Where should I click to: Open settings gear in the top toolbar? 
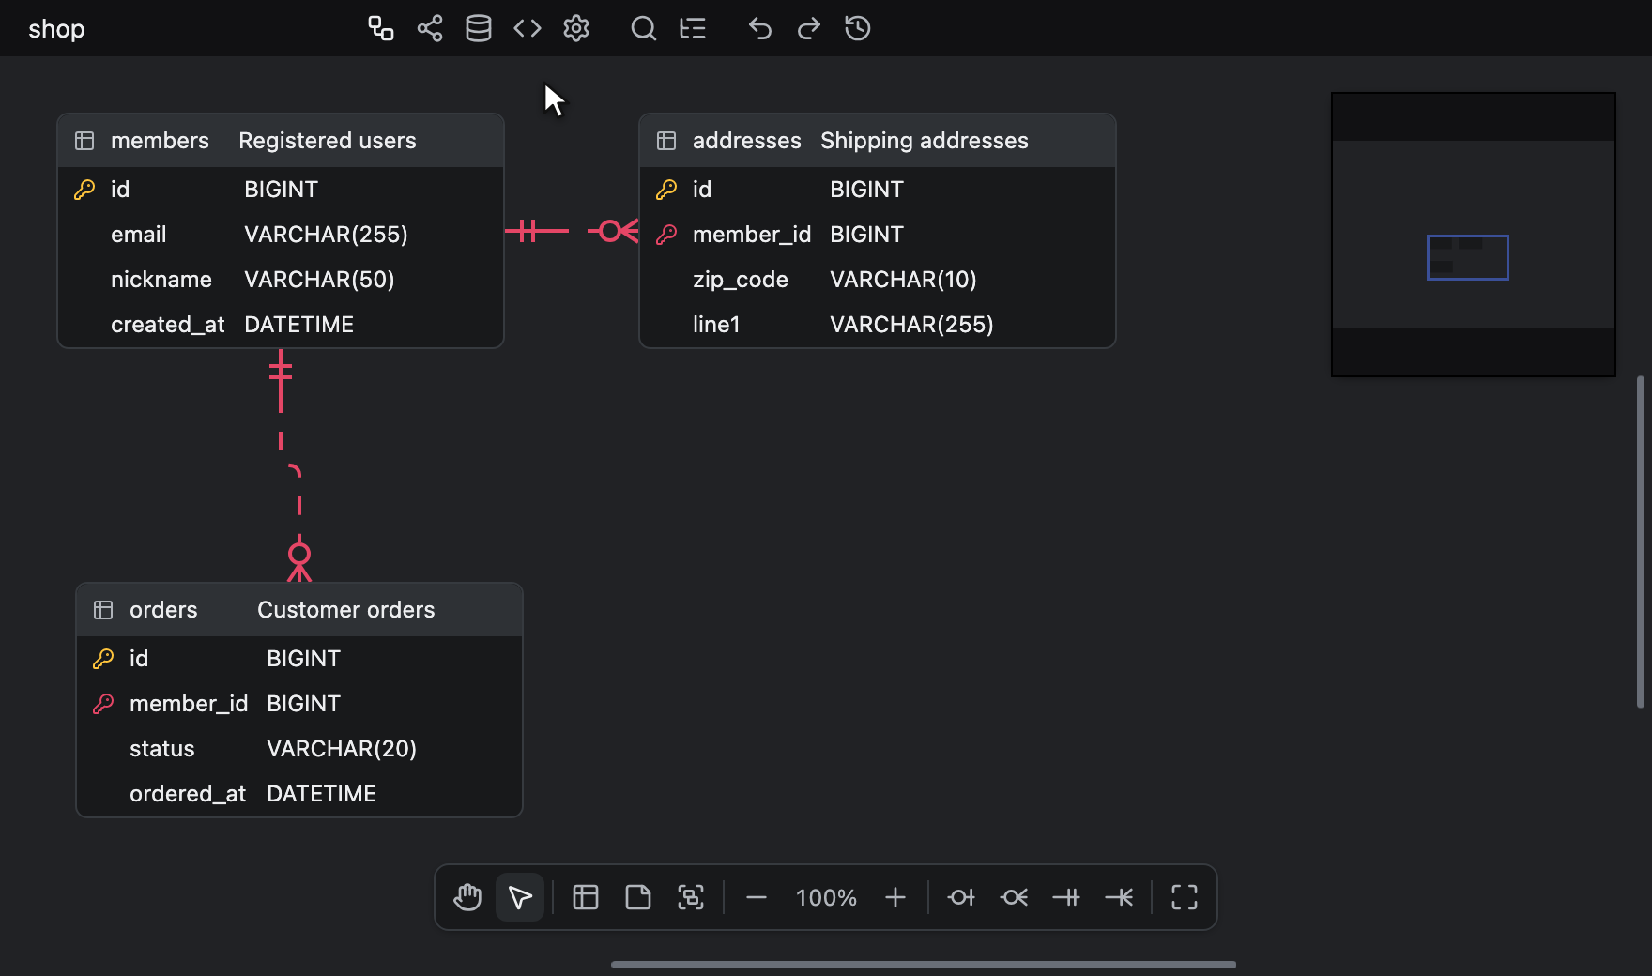[x=576, y=28]
